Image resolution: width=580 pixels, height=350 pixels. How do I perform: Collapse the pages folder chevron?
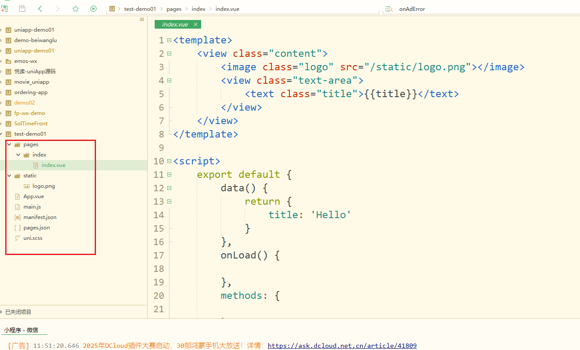pos(9,144)
